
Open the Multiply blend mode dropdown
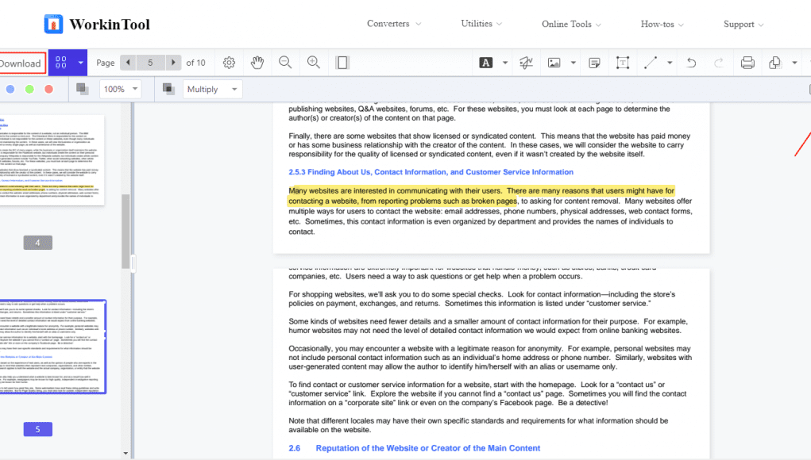pyautogui.click(x=213, y=89)
